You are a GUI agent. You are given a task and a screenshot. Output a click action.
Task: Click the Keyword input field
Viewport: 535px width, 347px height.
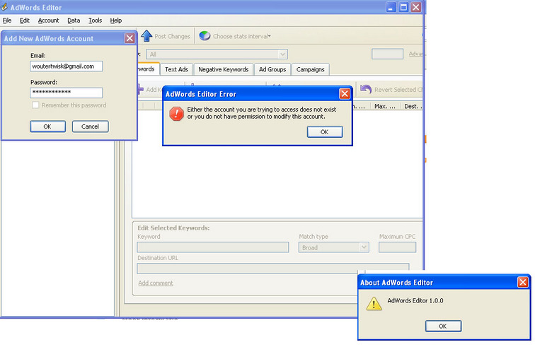tap(213, 247)
